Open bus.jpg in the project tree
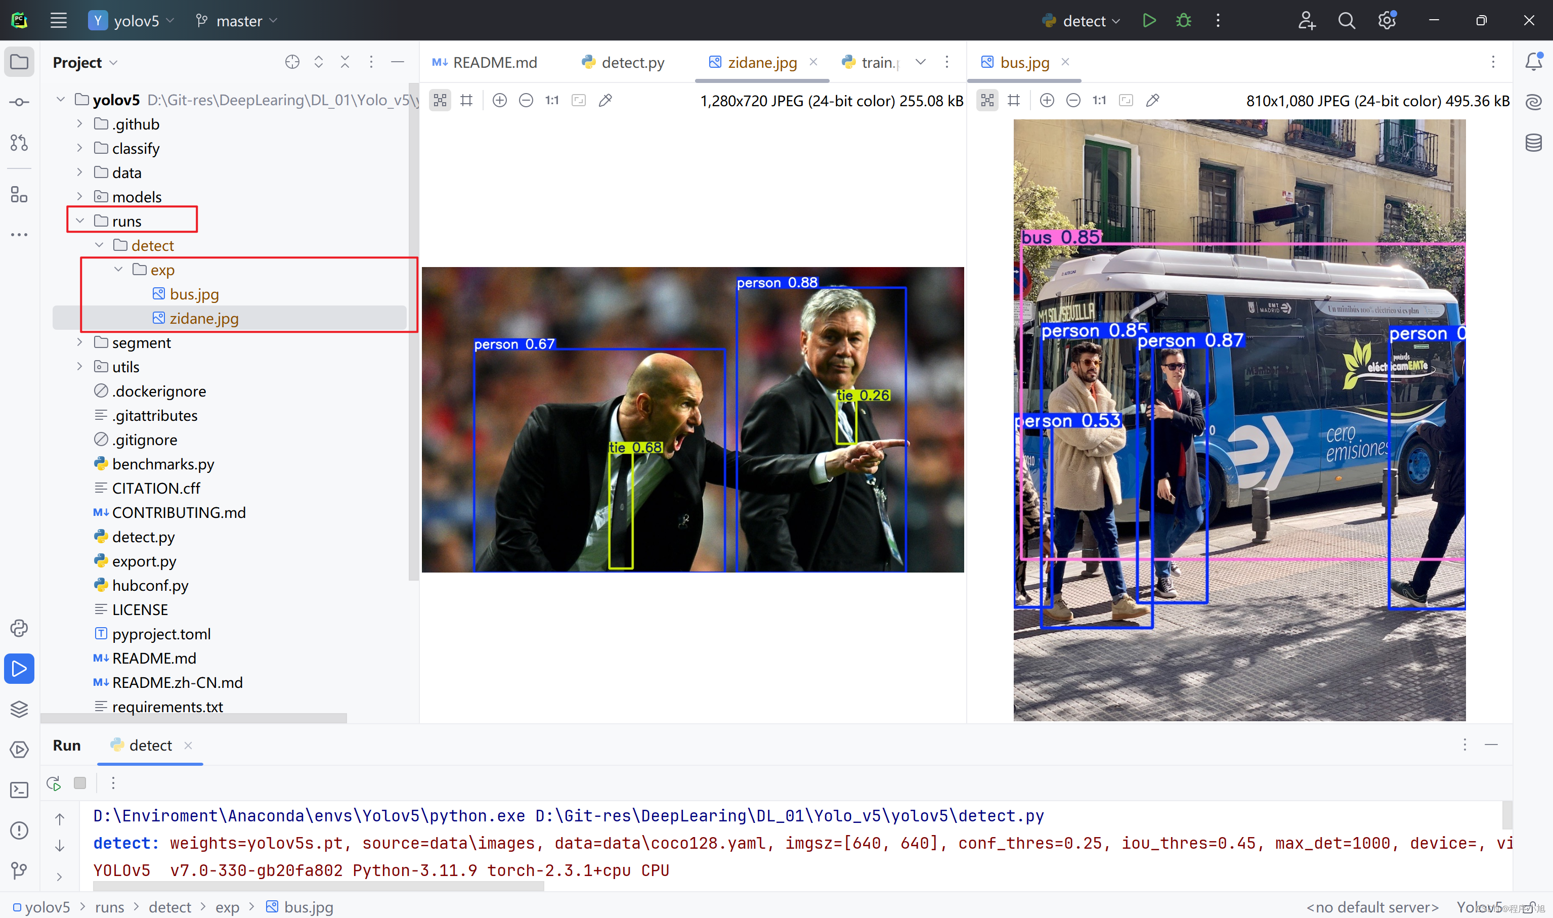This screenshot has width=1553, height=918. pos(194,294)
